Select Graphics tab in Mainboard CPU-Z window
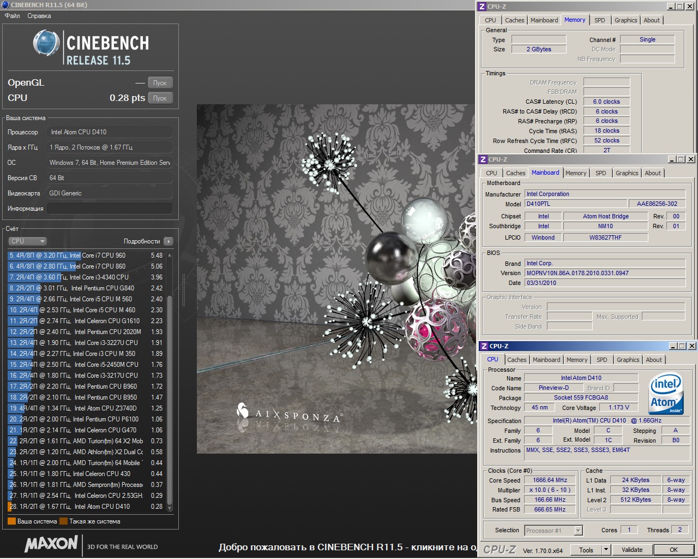This screenshot has height=559, width=698. coord(627,173)
